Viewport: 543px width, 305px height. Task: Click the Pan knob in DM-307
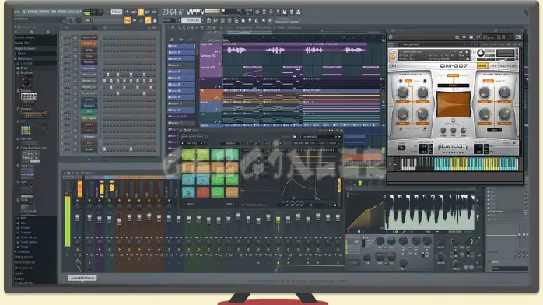(x=453, y=130)
